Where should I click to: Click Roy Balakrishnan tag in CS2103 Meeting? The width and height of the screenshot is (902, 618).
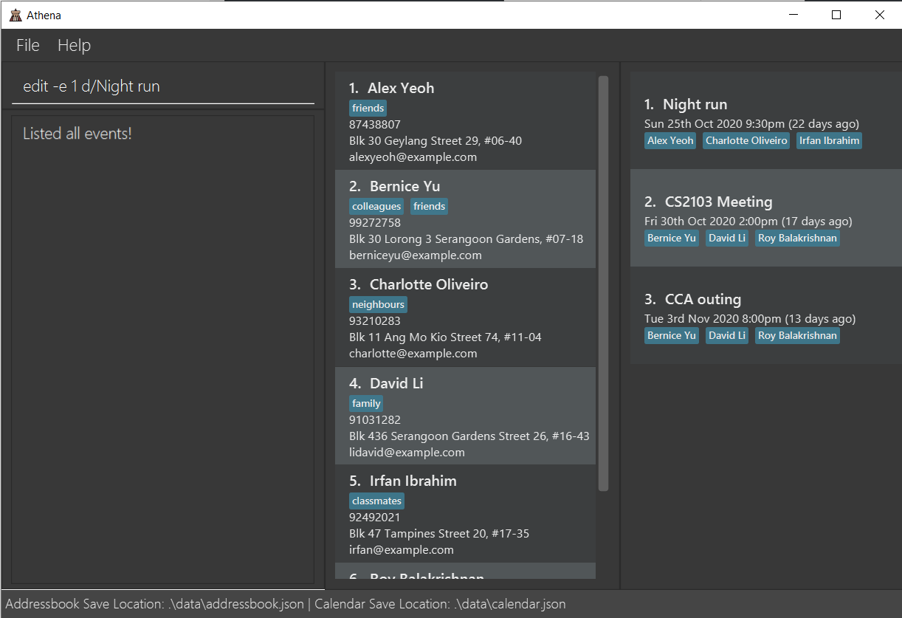click(797, 238)
